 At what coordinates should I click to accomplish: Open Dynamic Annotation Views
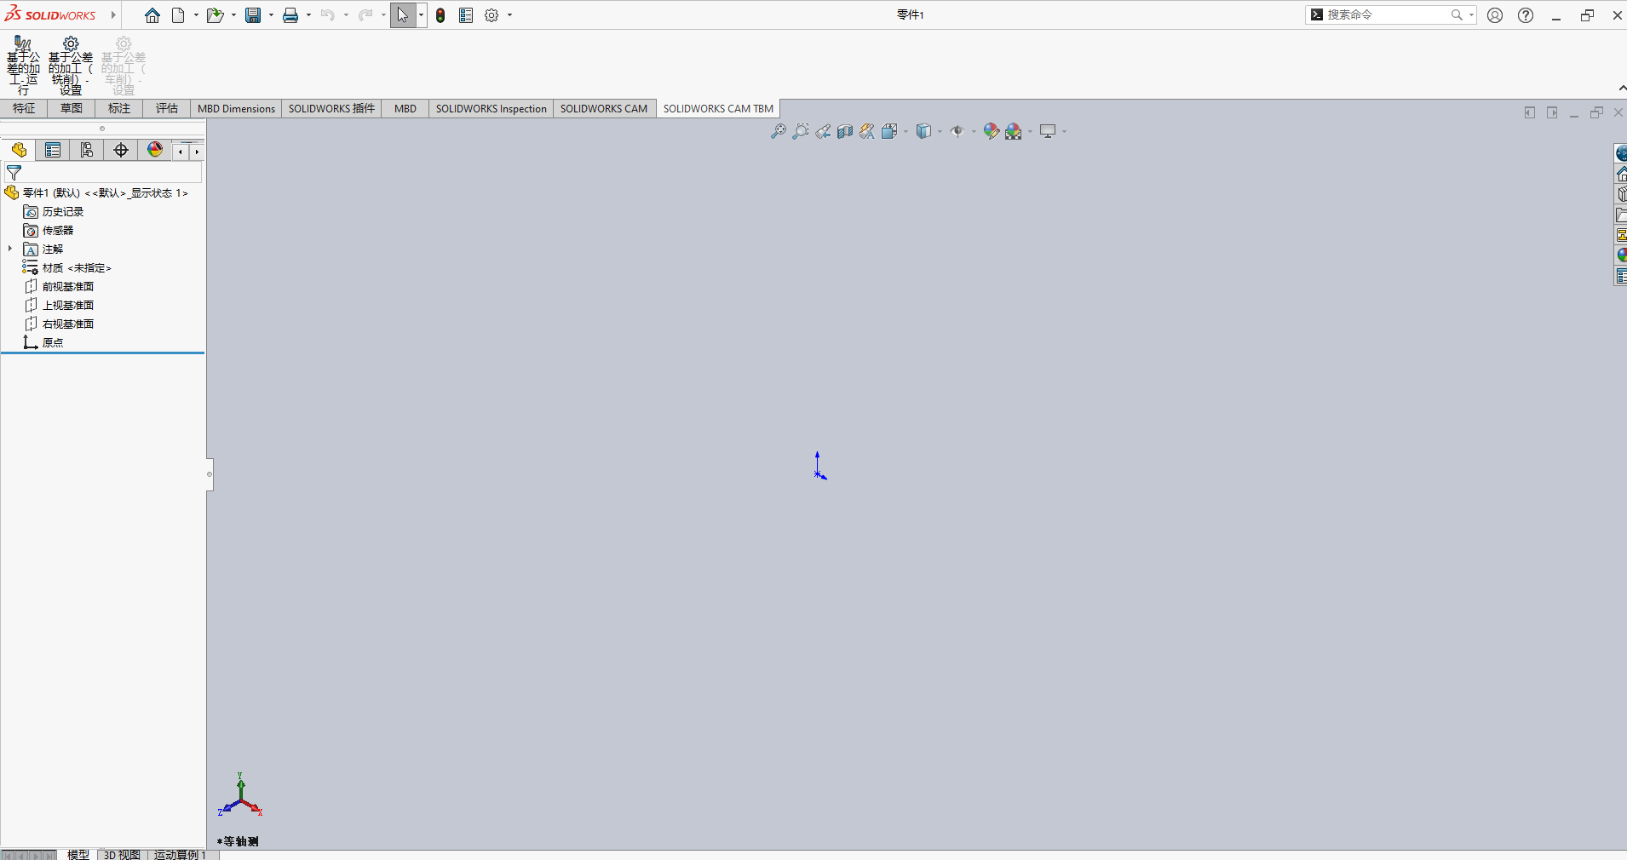click(x=867, y=131)
